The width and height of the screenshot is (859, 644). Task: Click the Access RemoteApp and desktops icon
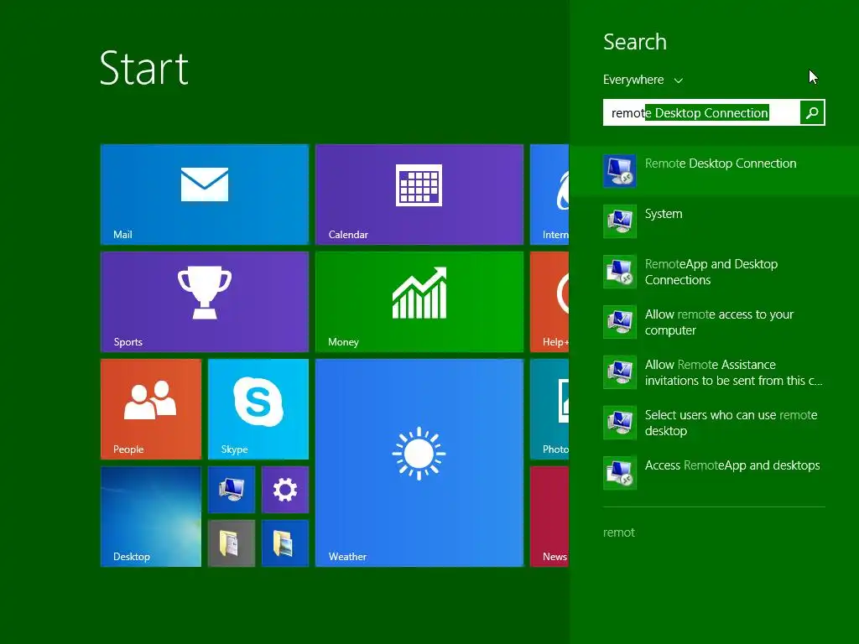[x=620, y=473]
